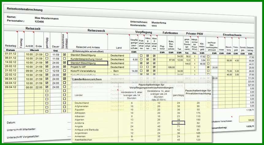The height and width of the screenshot is (145, 264).
Task: Tick the ganztägig checkbox for 21.02.12
Action: tap(47, 71)
